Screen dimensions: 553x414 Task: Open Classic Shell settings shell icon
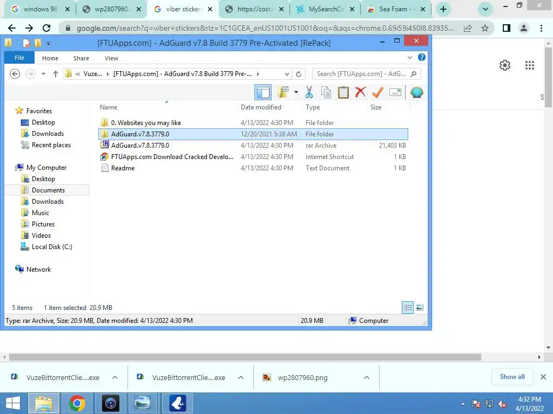point(416,92)
